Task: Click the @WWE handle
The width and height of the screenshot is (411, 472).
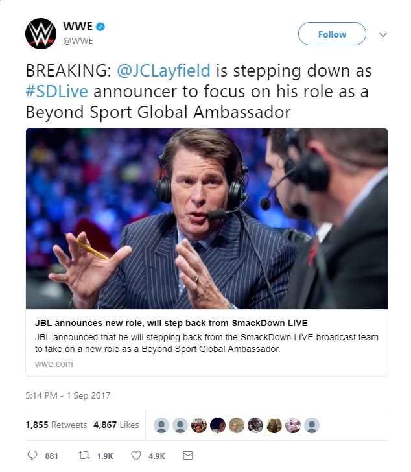Action: tap(78, 41)
